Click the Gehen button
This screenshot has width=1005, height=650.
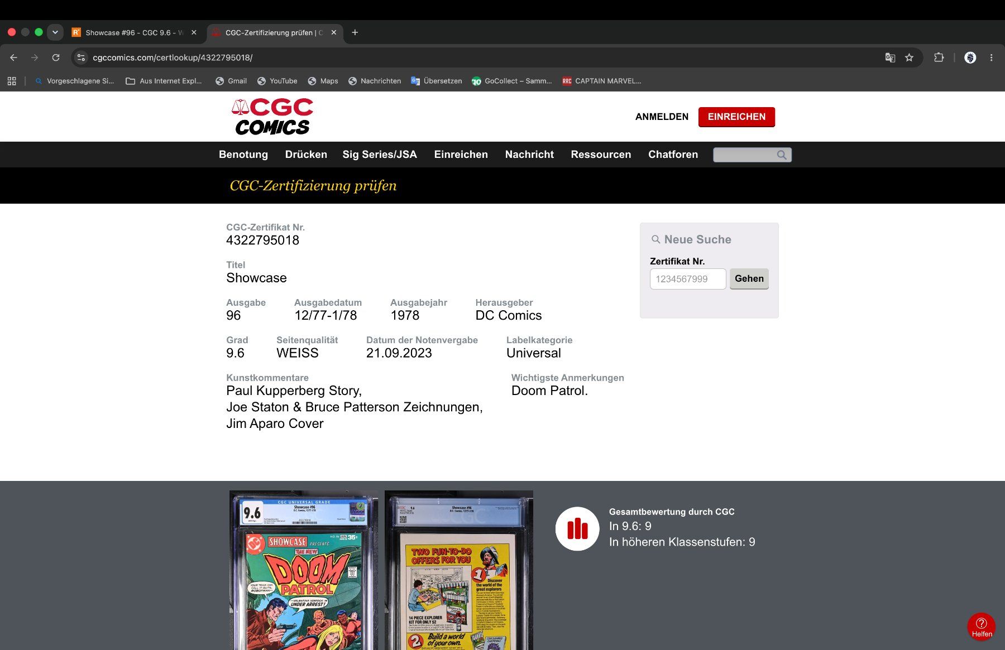pos(749,278)
